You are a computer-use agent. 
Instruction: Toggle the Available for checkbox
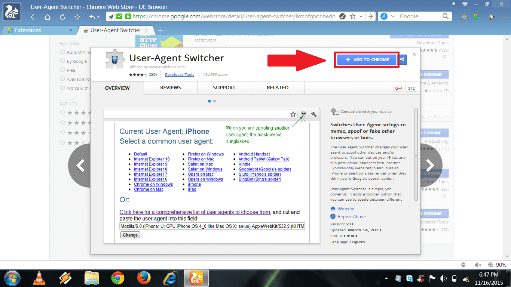point(62,79)
